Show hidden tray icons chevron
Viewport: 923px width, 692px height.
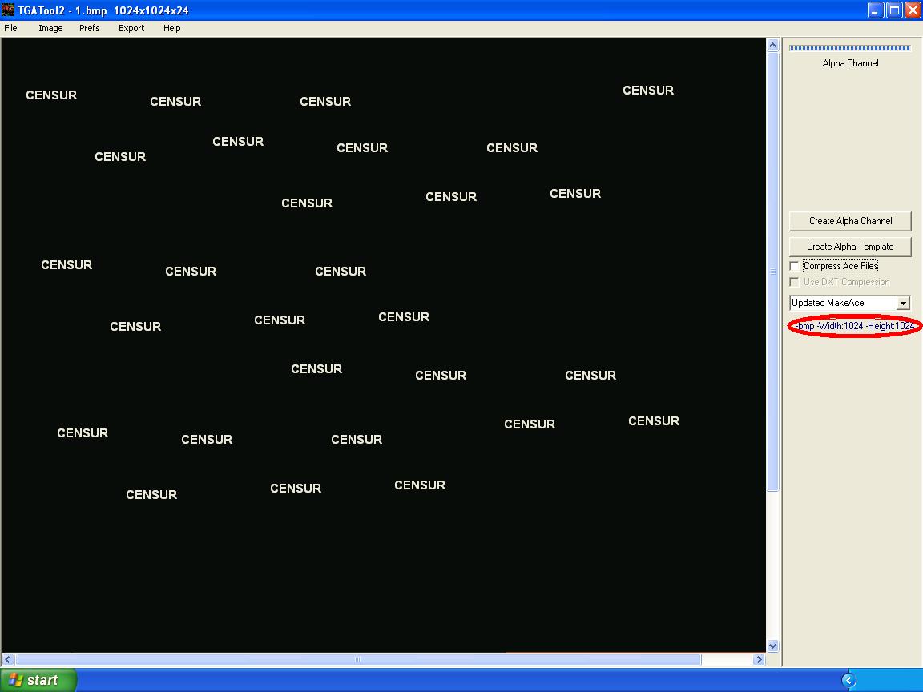(x=848, y=681)
